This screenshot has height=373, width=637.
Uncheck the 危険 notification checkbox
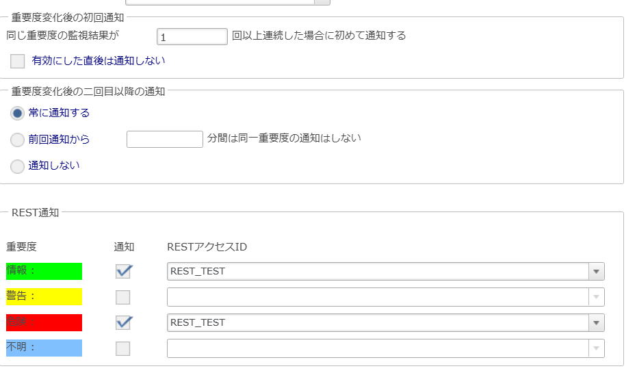[x=123, y=322]
